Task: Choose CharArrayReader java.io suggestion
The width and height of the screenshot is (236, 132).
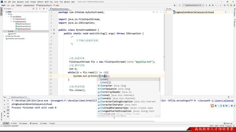Action: [128, 92]
